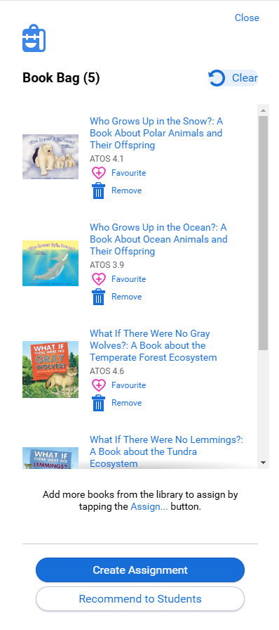
Task: Click trash icon for Snow book
Action: (98, 191)
